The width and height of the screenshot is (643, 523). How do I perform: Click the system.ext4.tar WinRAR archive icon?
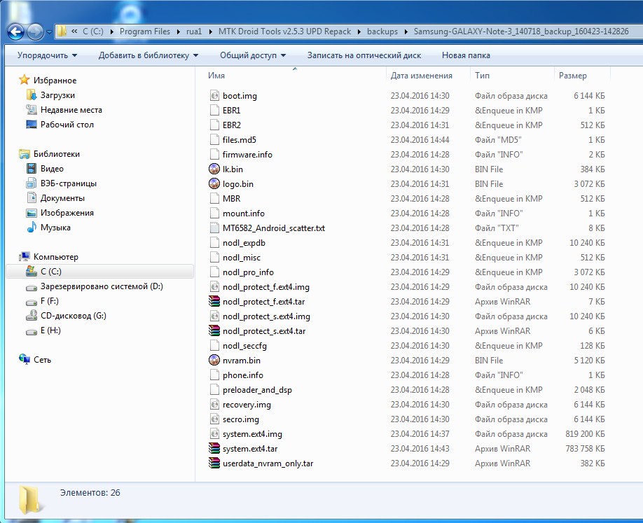coord(214,449)
